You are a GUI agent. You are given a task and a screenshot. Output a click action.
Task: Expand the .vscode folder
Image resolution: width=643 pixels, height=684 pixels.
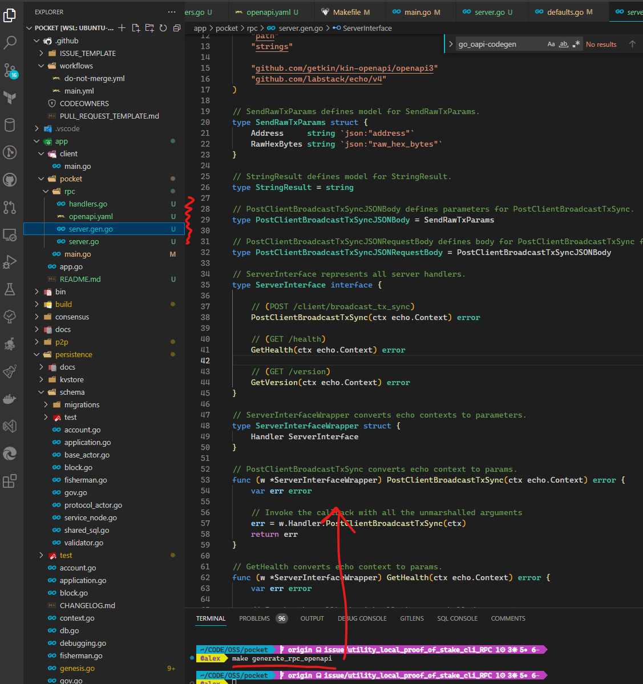[x=37, y=129]
